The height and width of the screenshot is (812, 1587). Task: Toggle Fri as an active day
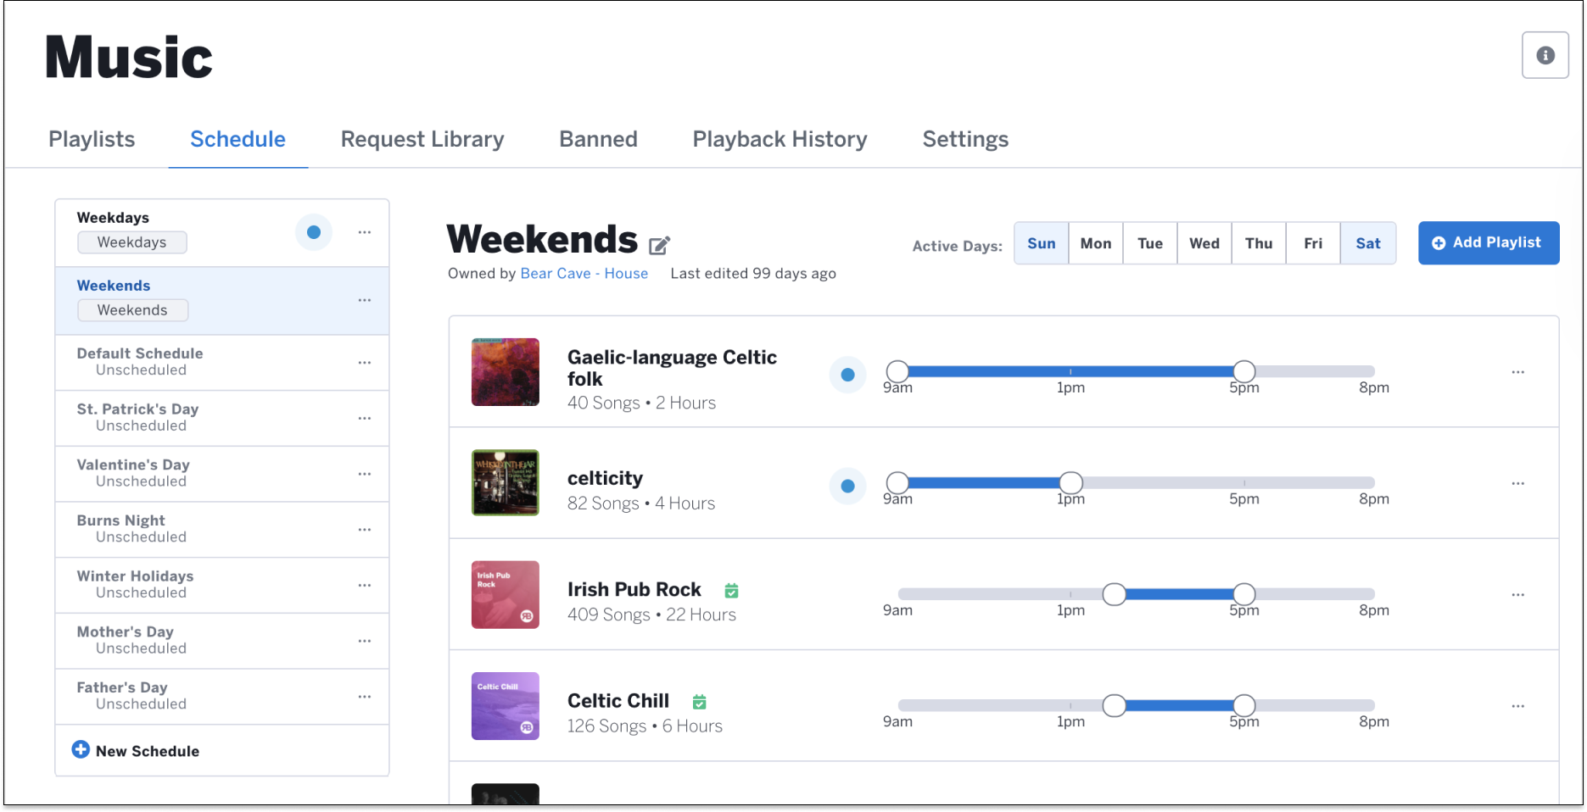1313,243
